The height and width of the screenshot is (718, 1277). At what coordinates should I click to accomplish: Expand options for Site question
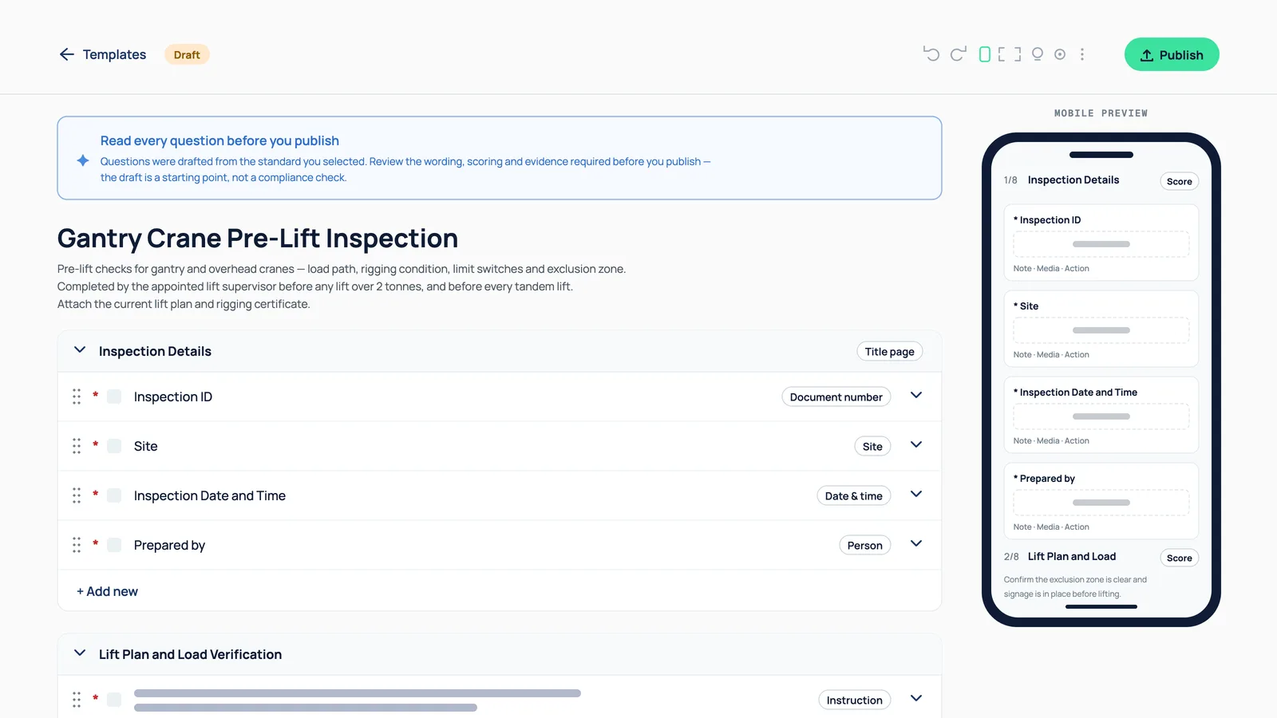tap(916, 445)
